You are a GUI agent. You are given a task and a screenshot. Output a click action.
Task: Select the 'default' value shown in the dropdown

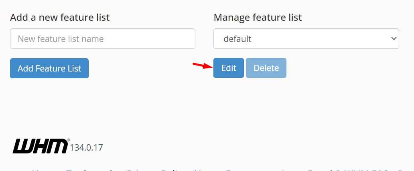point(237,39)
